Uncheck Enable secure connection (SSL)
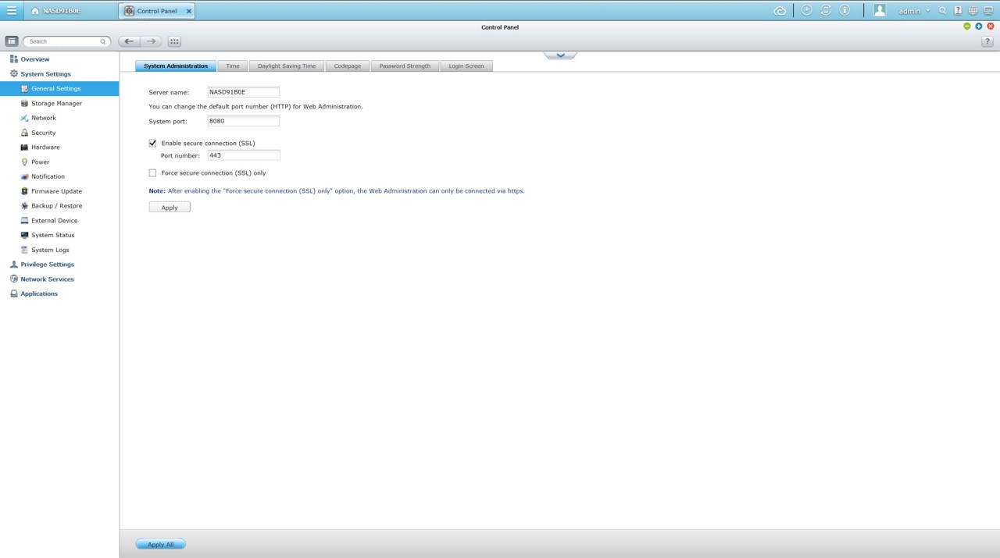This screenshot has width=1000, height=558. coord(152,143)
